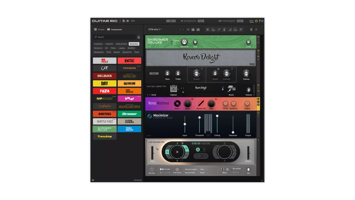Filter components by the Reverb category
Image resolution: width=355 pixels, height=200 pixels.
click(x=117, y=52)
